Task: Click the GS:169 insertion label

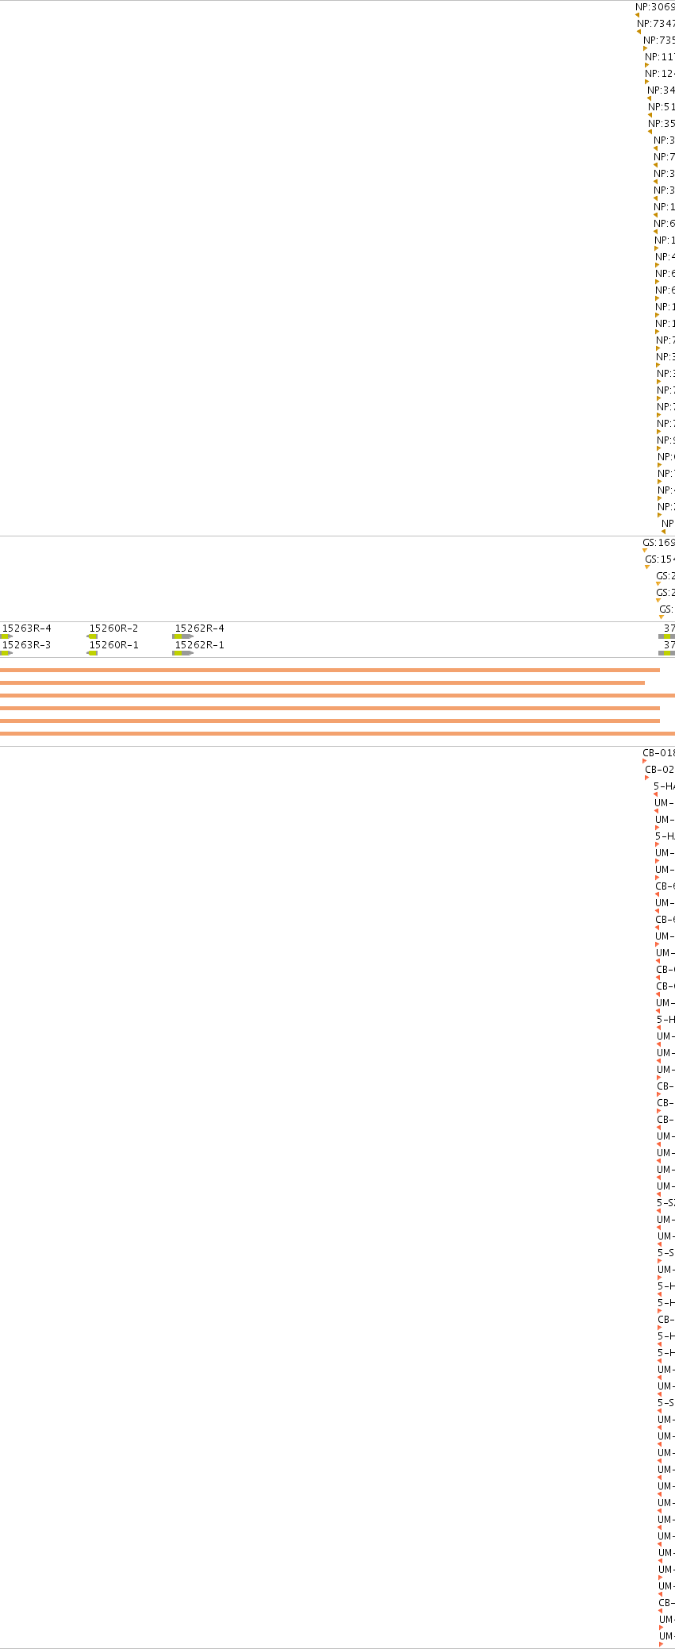Action: tap(658, 542)
